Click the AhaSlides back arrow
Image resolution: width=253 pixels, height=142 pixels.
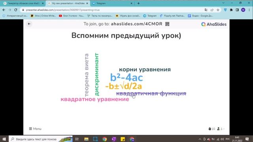pyautogui.click(x=29, y=24)
